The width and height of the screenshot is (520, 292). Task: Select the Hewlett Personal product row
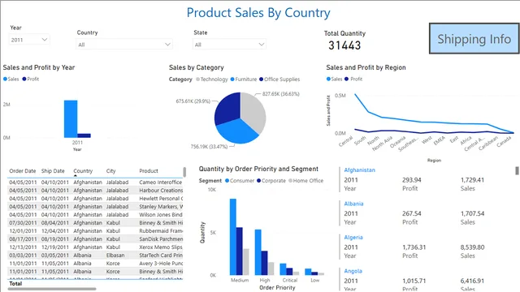coord(95,198)
